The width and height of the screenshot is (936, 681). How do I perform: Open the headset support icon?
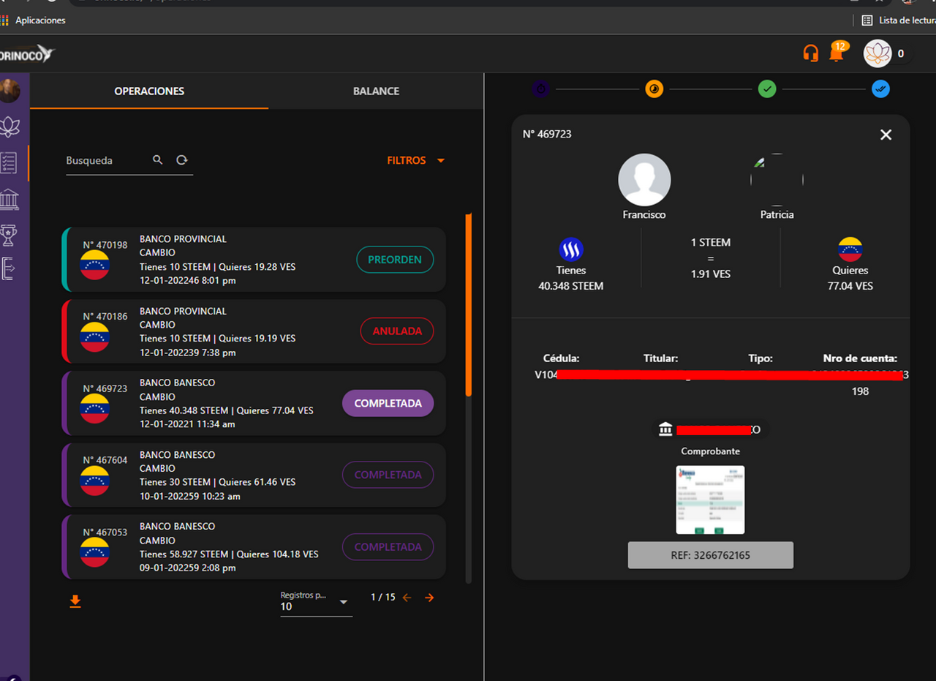point(810,53)
